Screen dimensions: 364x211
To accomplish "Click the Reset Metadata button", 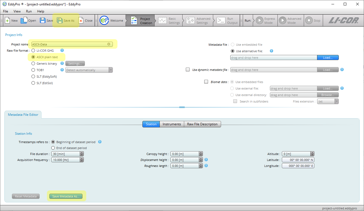I will (26, 196).
